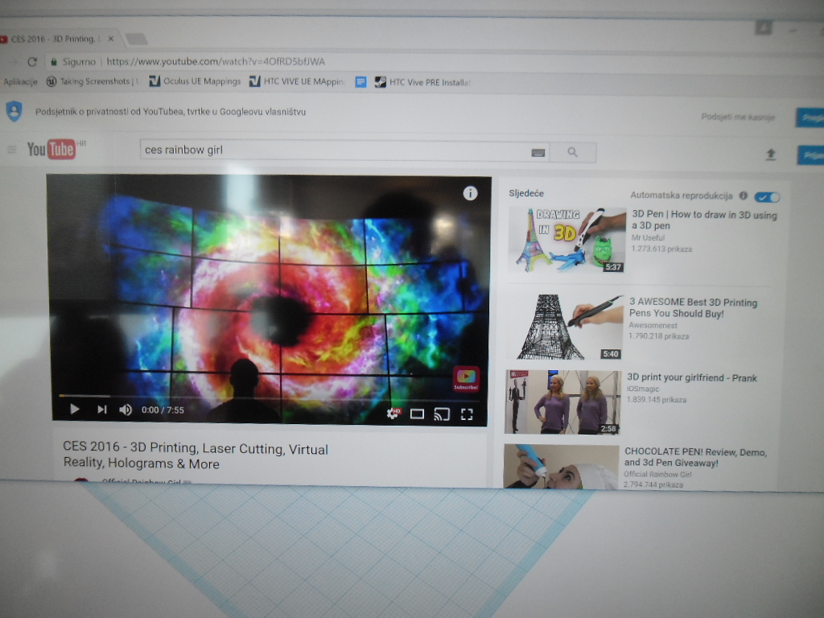This screenshot has width=824, height=618.
Task: Visit the Mr Useful channel
Action: pos(648,238)
